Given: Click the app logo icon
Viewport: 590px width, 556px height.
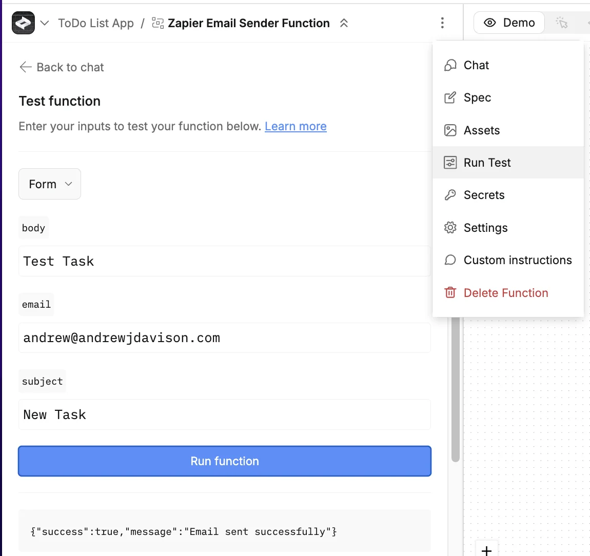Looking at the screenshot, I should pos(23,23).
